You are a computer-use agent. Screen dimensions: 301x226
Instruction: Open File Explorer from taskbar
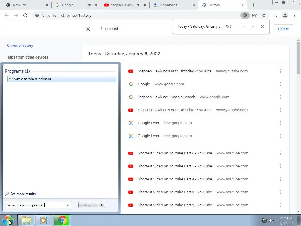[x=26, y=220]
